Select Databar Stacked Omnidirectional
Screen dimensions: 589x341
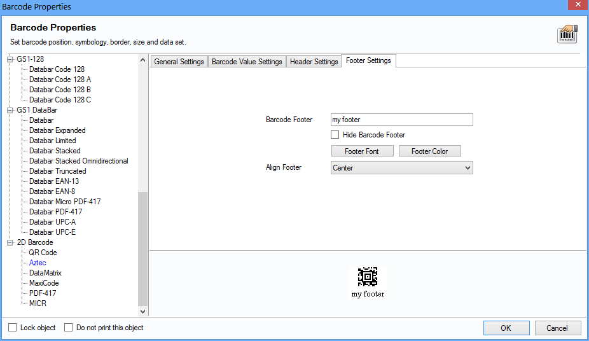click(x=78, y=161)
